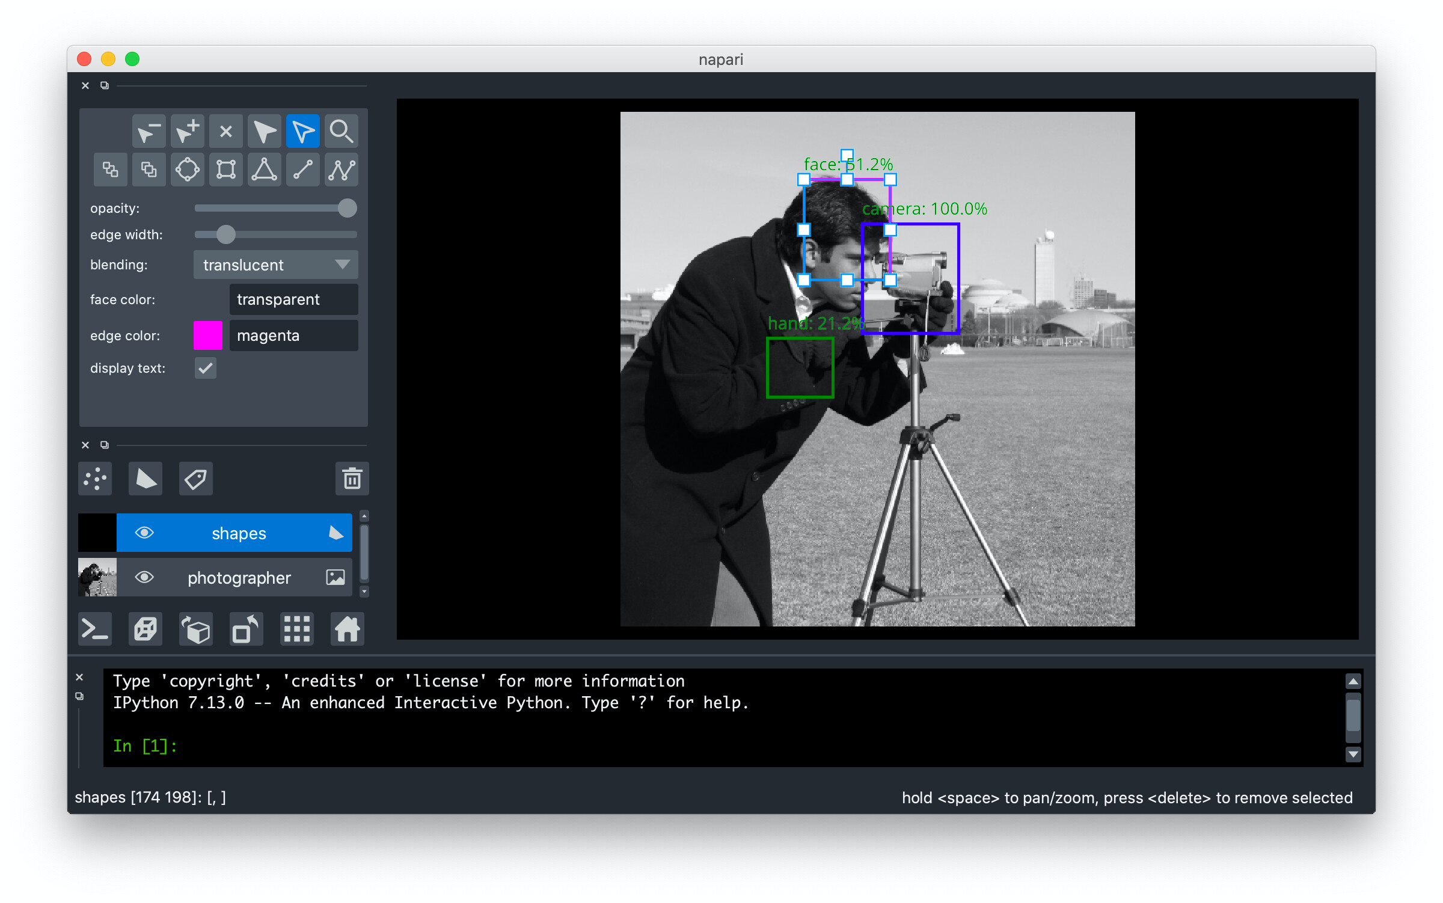
Task: Select the polygon tool
Action: 264,170
